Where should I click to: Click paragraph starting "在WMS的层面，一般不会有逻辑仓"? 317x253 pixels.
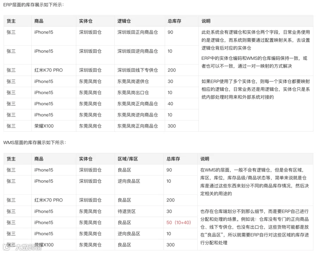coord(255,182)
